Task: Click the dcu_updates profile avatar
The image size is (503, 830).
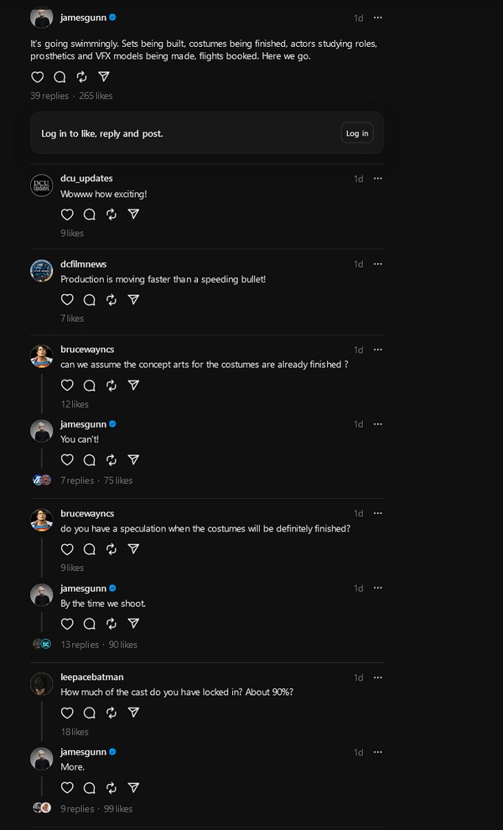Action: 42,186
